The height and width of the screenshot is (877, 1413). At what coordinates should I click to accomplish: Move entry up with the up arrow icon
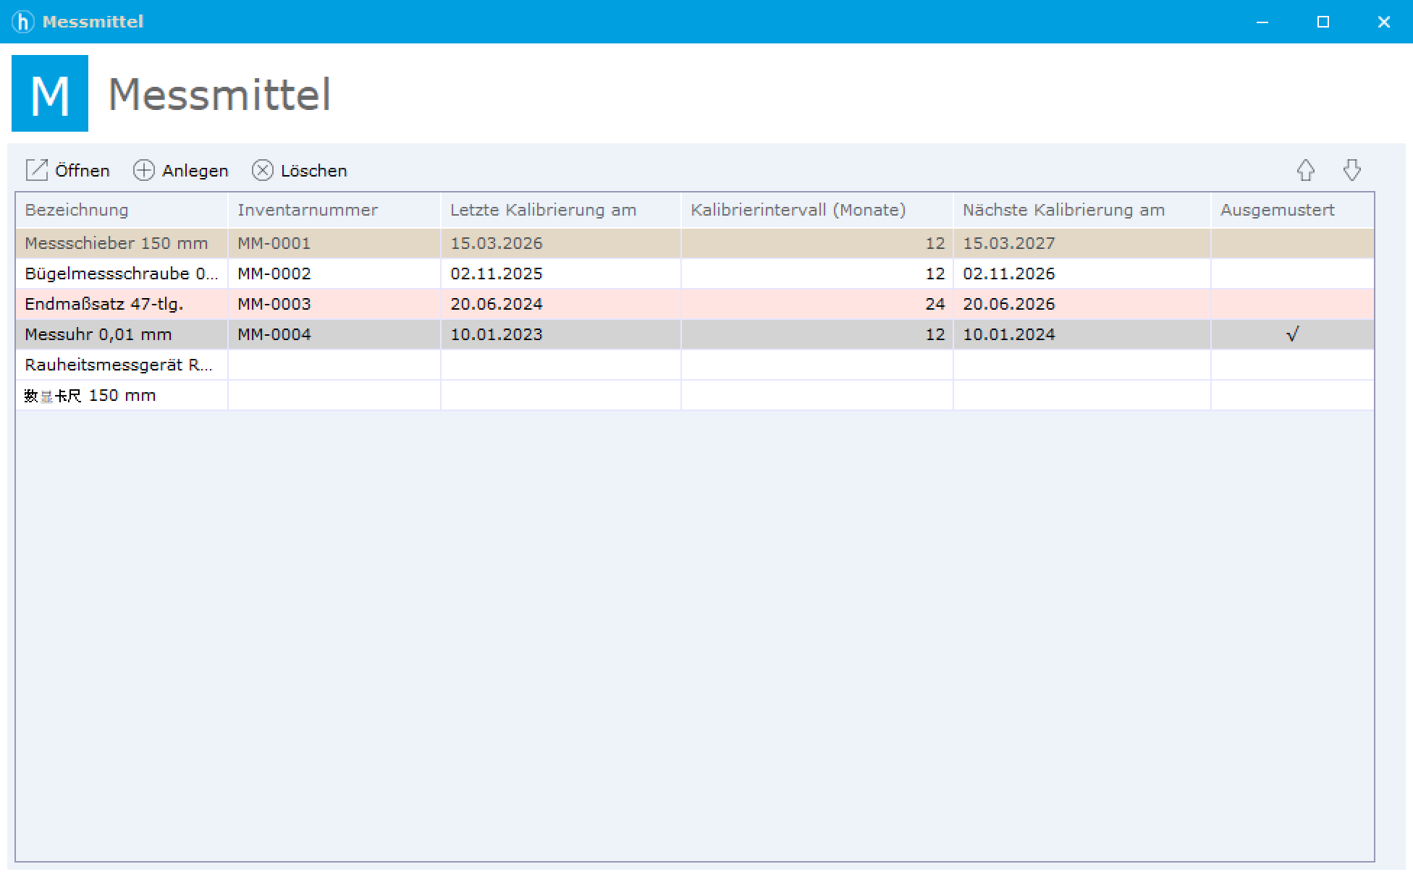1305,171
